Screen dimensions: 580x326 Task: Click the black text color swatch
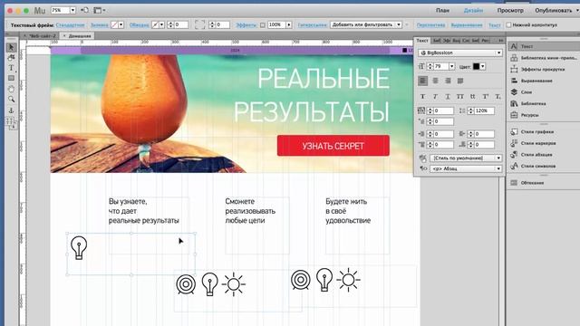click(476, 66)
